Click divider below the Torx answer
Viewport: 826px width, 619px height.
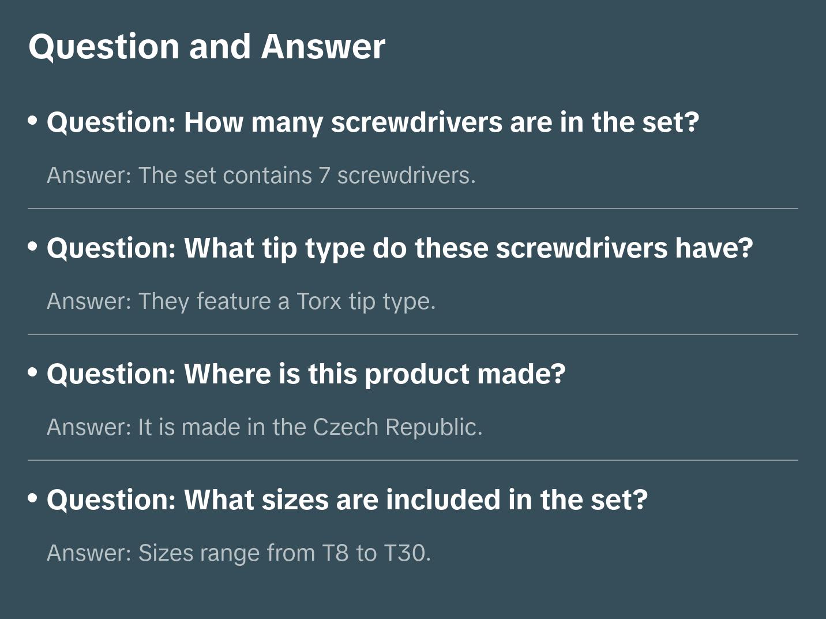[x=412, y=334]
